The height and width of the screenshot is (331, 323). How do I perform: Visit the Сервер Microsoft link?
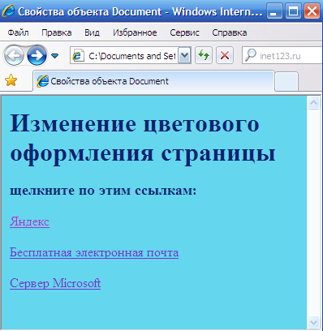55,283
